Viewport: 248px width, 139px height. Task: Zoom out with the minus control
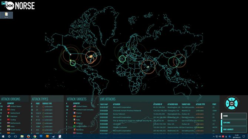(x=232, y=108)
